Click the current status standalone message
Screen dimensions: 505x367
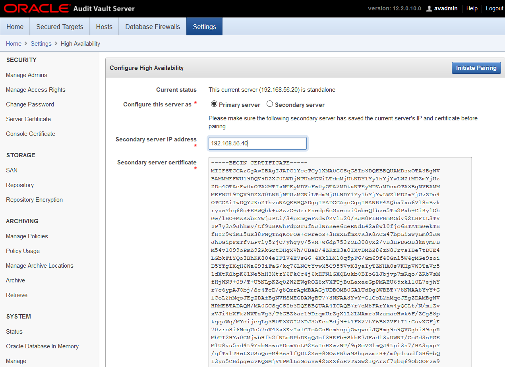click(272, 90)
